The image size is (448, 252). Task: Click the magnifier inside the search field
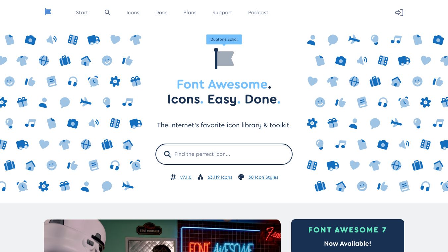168,154
